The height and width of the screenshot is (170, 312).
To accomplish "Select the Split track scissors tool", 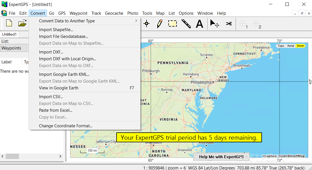I will coord(229,24).
